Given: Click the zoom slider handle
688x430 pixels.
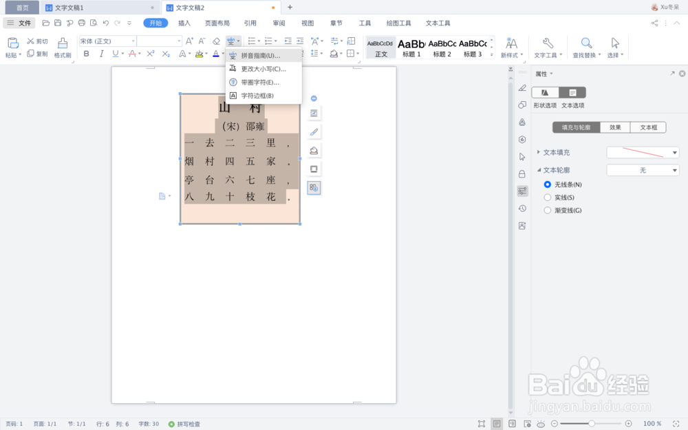Looking at the screenshot, I should click(x=592, y=423).
